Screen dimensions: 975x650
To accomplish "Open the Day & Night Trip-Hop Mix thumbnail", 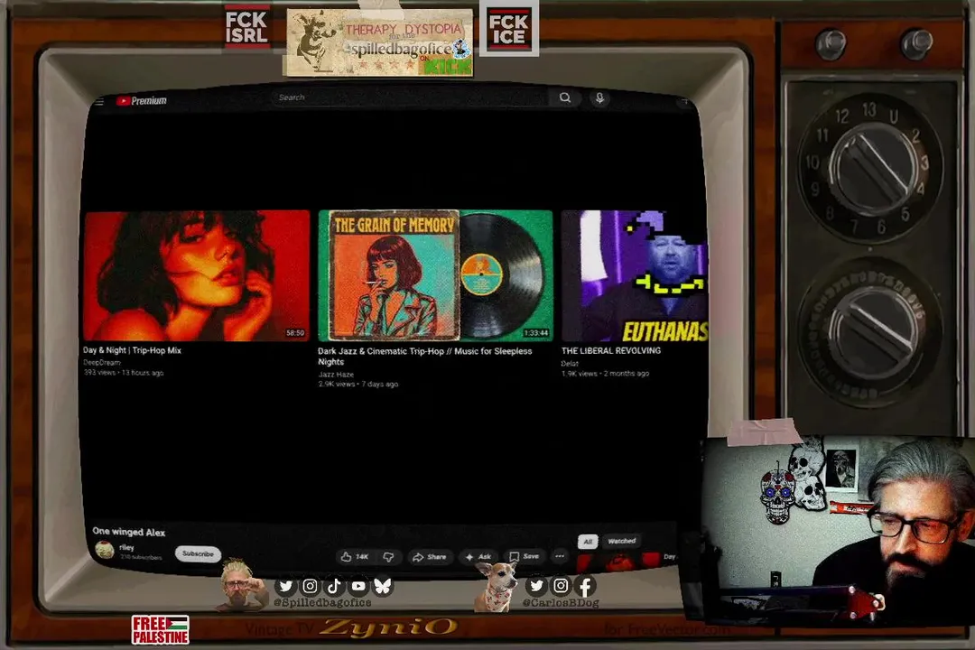I will pyautogui.click(x=196, y=275).
